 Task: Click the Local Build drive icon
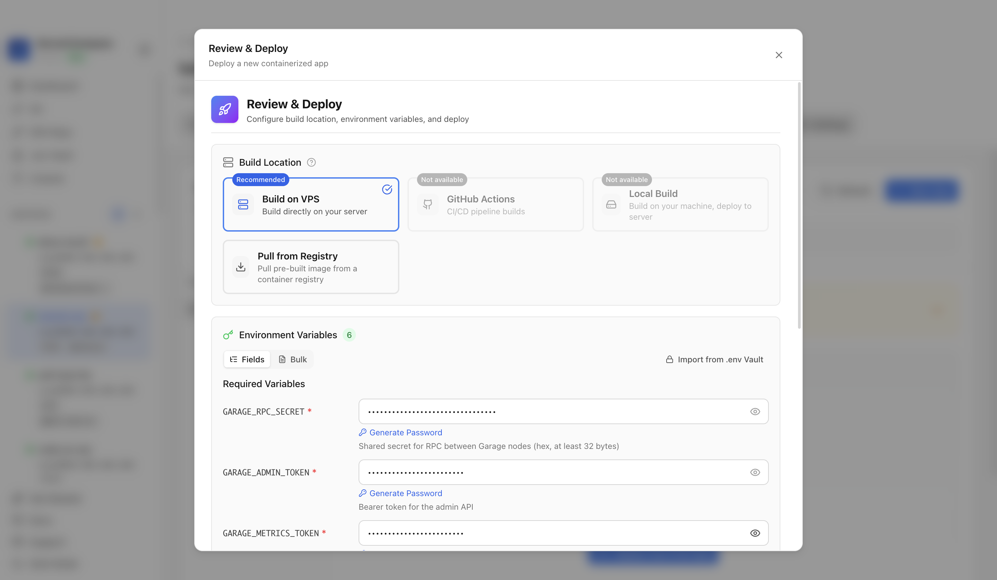[x=611, y=204]
